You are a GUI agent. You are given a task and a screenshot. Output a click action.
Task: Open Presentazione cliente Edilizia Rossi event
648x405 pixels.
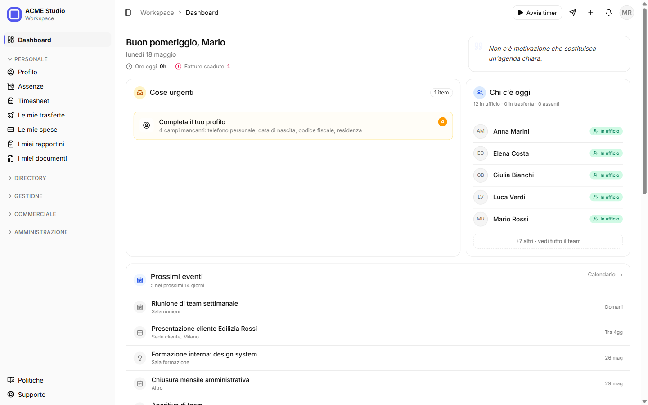378,333
